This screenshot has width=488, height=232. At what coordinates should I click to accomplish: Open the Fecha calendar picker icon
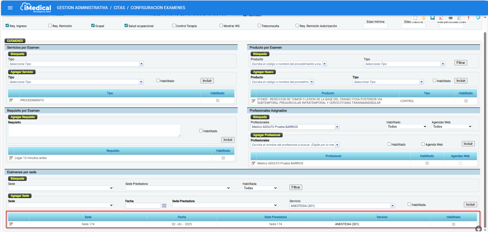pyautogui.click(x=164, y=206)
